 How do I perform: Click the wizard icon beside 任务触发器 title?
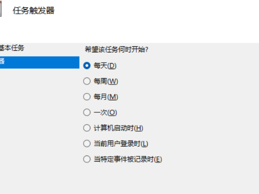pyautogui.click(x=0, y=10)
